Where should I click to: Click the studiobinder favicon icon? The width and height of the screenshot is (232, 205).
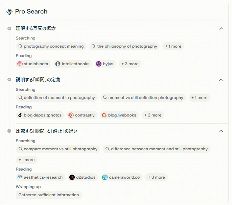tap(20, 64)
